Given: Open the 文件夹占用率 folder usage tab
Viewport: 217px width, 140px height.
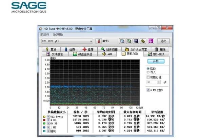Looking at the screenshot, I should click(136, 49).
